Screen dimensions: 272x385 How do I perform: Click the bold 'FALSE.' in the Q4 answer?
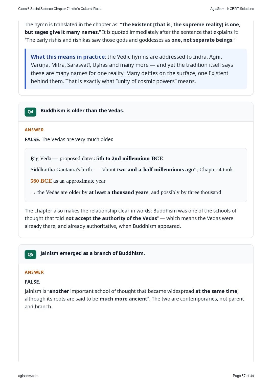32,139
